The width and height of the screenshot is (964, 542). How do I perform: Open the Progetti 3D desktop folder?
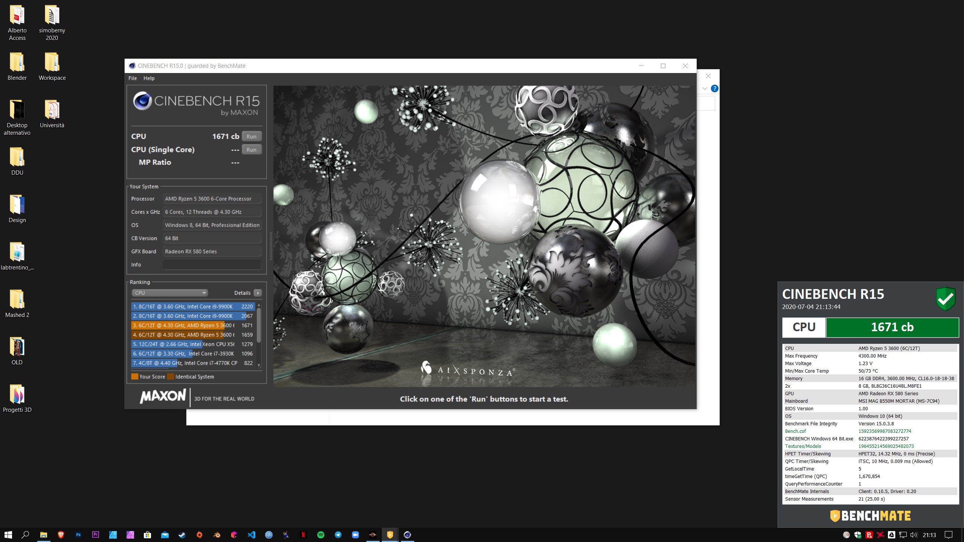17,399
